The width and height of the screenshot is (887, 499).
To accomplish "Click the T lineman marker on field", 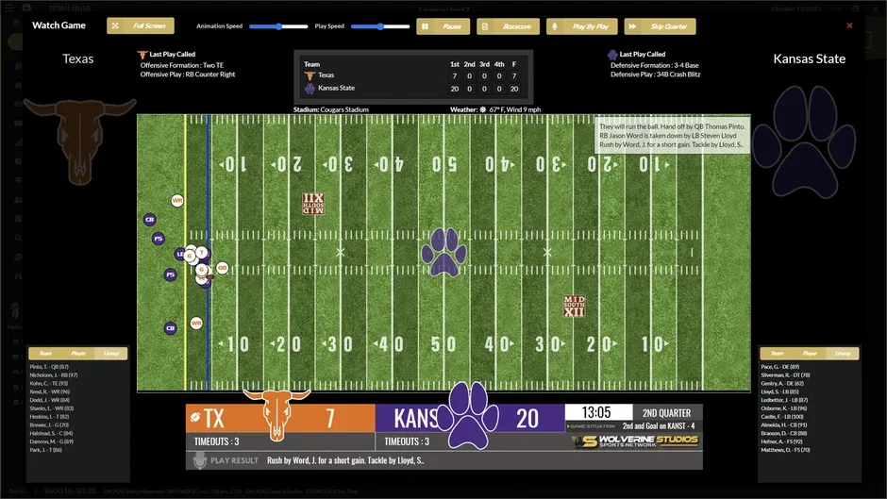I will (202, 252).
